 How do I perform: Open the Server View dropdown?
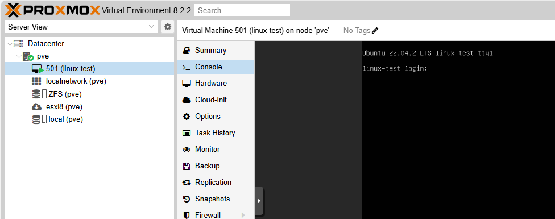pos(81,27)
